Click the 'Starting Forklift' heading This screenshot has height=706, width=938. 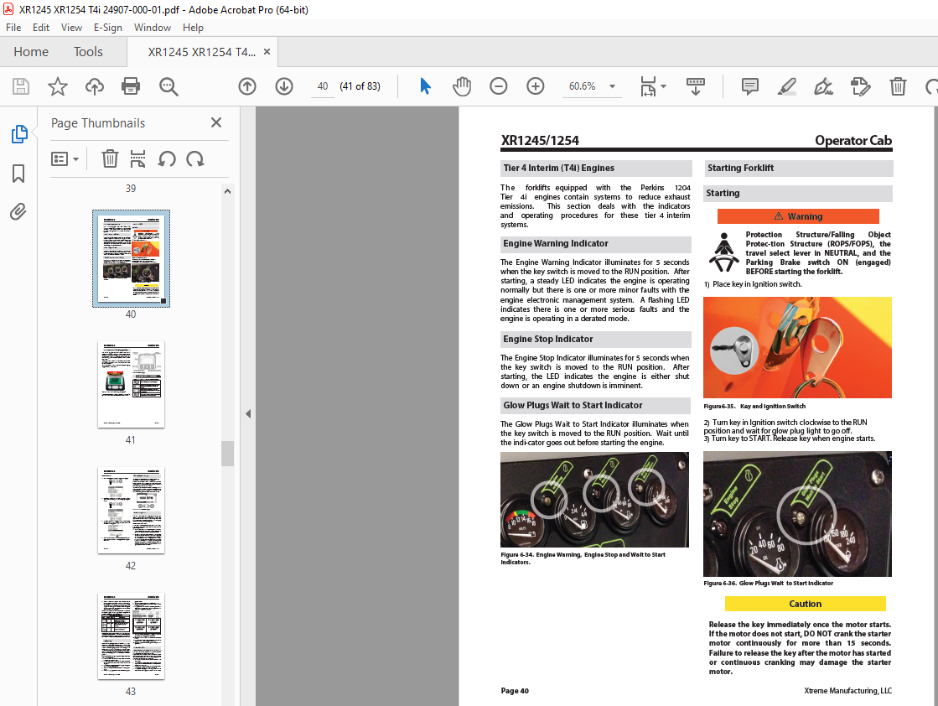click(x=740, y=169)
